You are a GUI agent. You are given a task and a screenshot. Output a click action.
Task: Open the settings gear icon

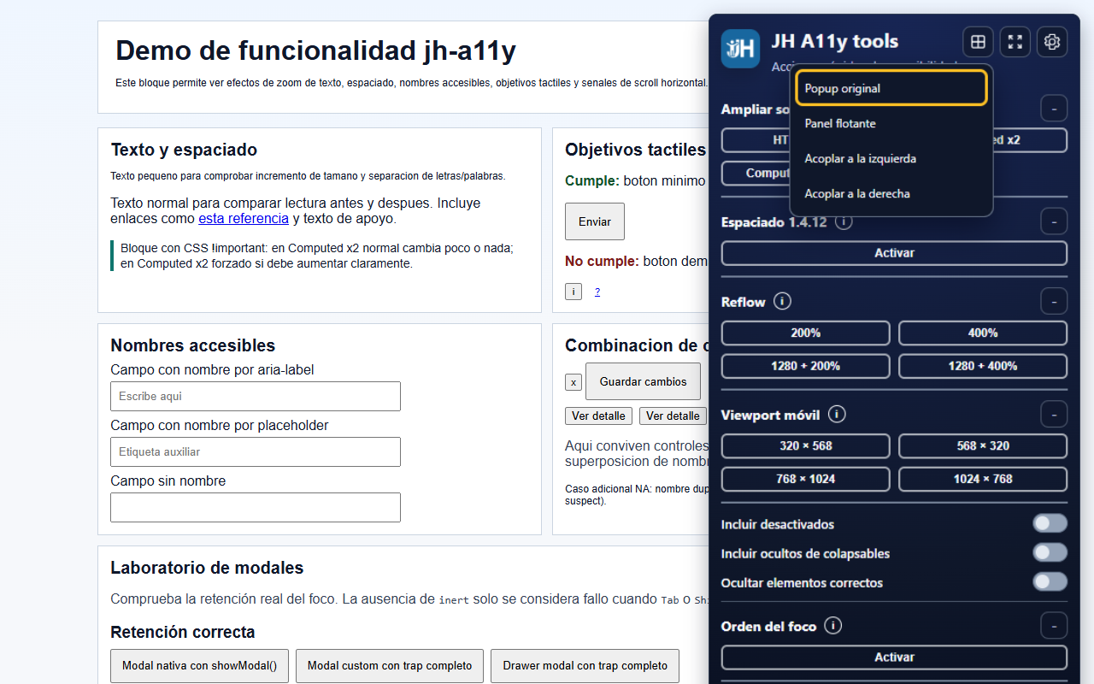[x=1052, y=41]
